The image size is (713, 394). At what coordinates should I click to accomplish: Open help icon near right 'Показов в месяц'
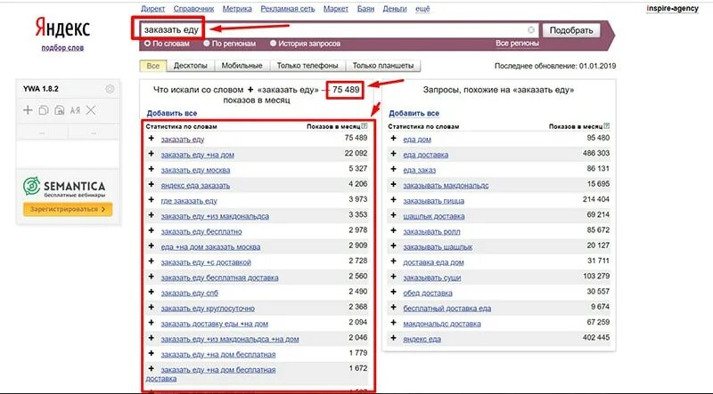[607, 126]
